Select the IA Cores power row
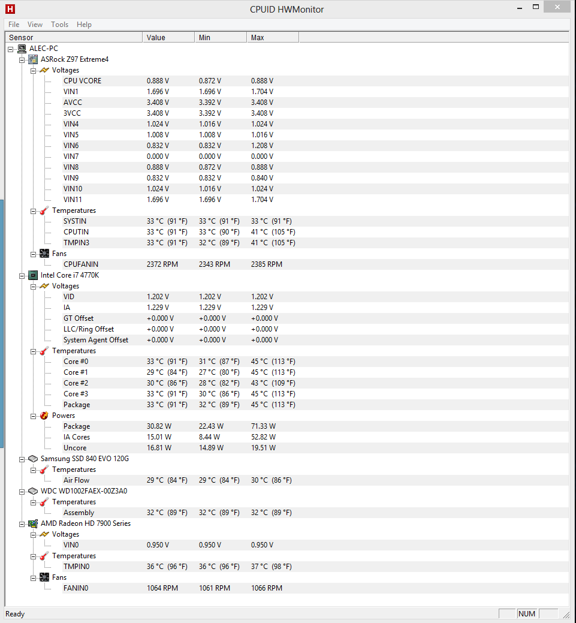 pos(315,437)
